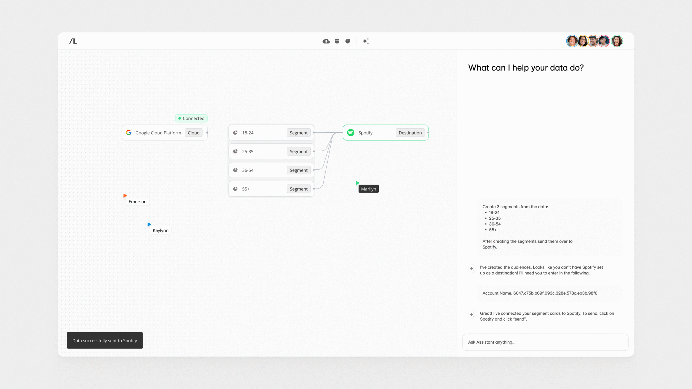Click the /L logo in the header
Image resolution: width=692 pixels, height=389 pixels.
[73, 41]
